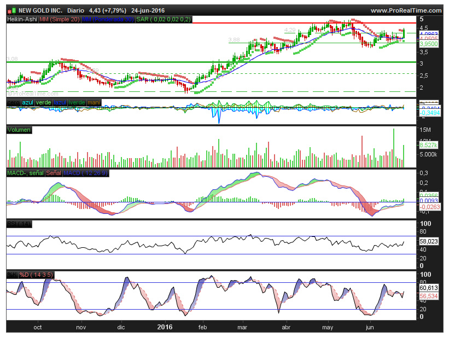Click the 'oct' marker on time axis

(x=38, y=327)
